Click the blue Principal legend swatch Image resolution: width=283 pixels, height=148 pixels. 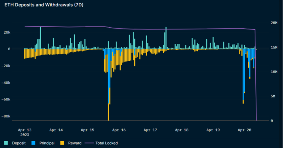(33, 143)
